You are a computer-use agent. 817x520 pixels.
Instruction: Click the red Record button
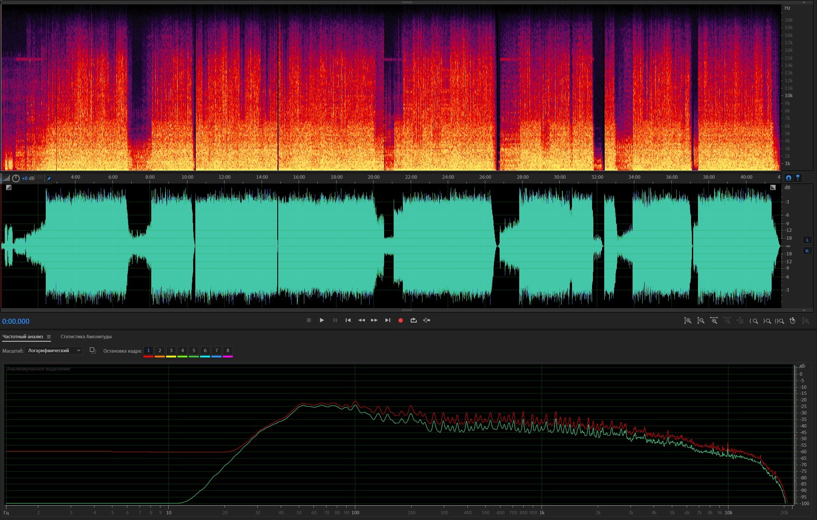click(x=400, y=320)
